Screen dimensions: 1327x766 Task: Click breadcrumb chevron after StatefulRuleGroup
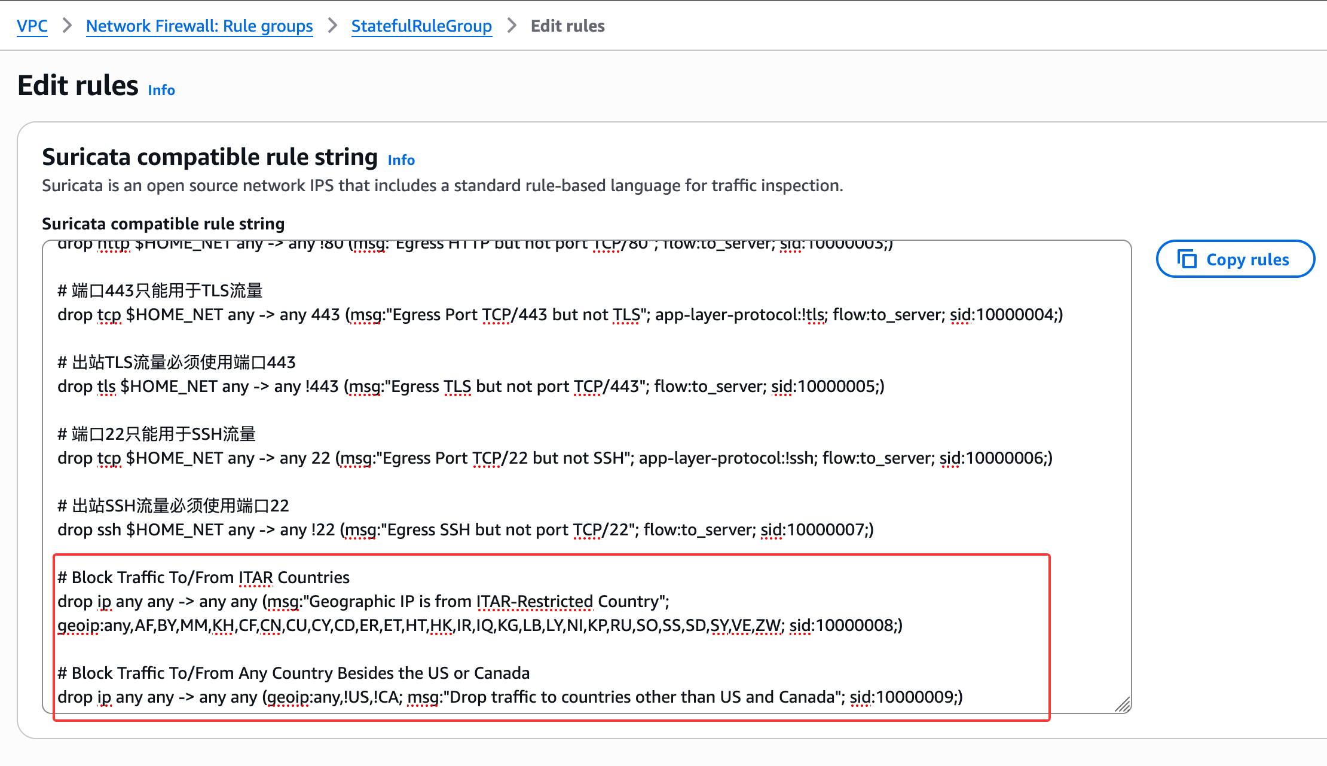click(512, 26)
